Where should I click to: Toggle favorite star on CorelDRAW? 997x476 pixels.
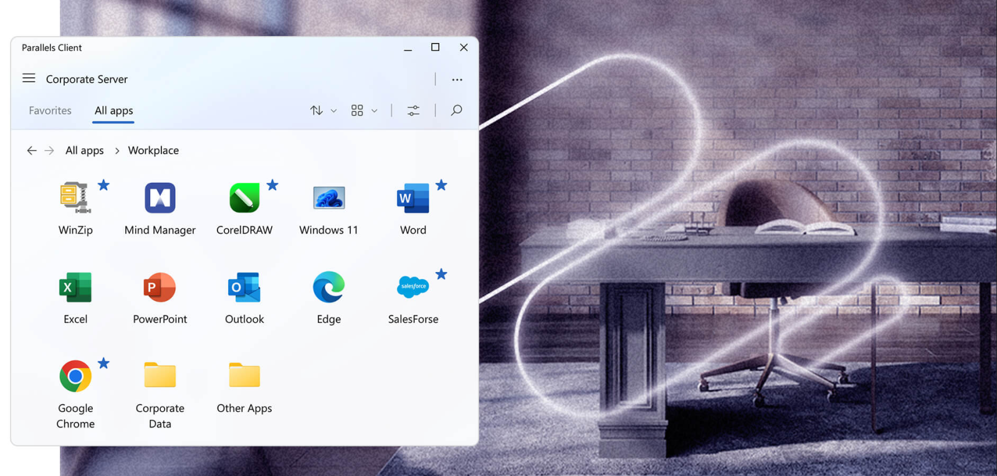click(x=272, y=185)
